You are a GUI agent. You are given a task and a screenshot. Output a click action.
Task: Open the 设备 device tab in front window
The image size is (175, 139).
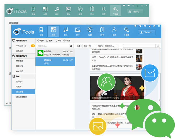pos(41,32)
